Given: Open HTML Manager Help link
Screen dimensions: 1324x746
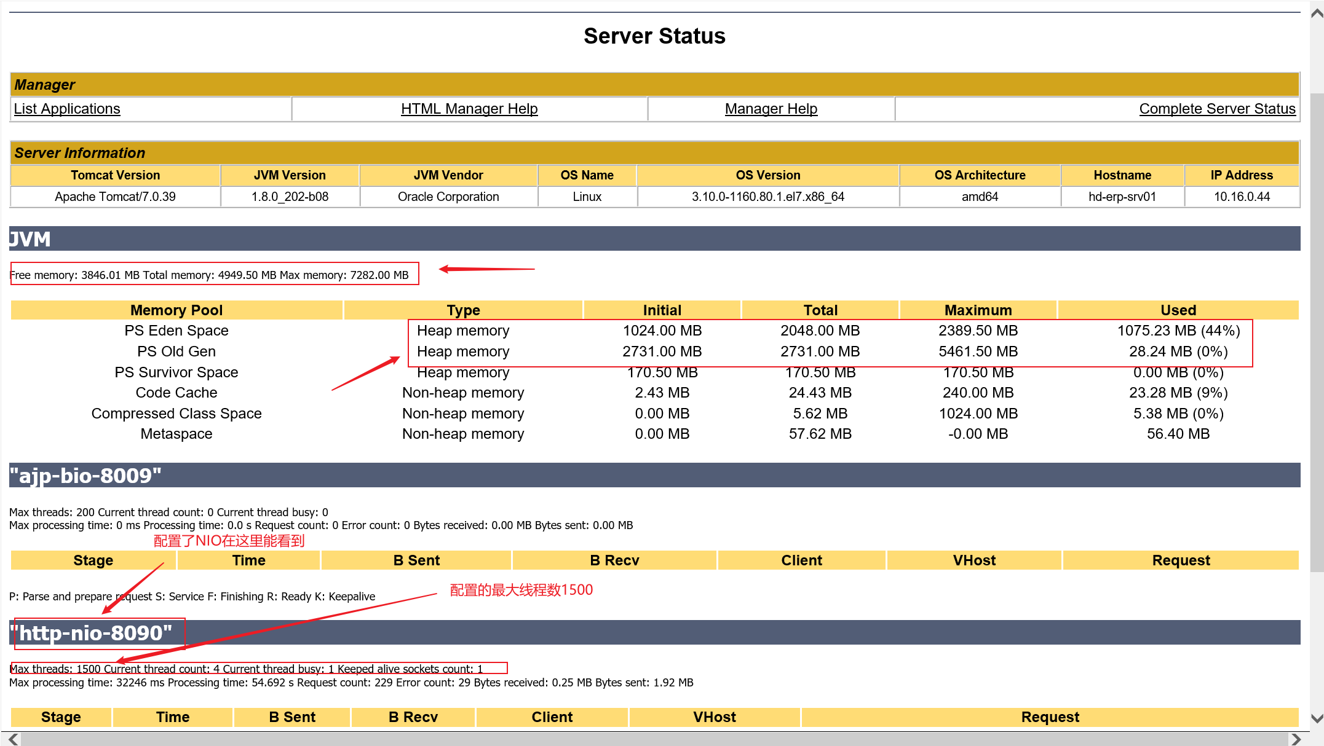Looking at the screenshot, I should click(x=469, y=109).
